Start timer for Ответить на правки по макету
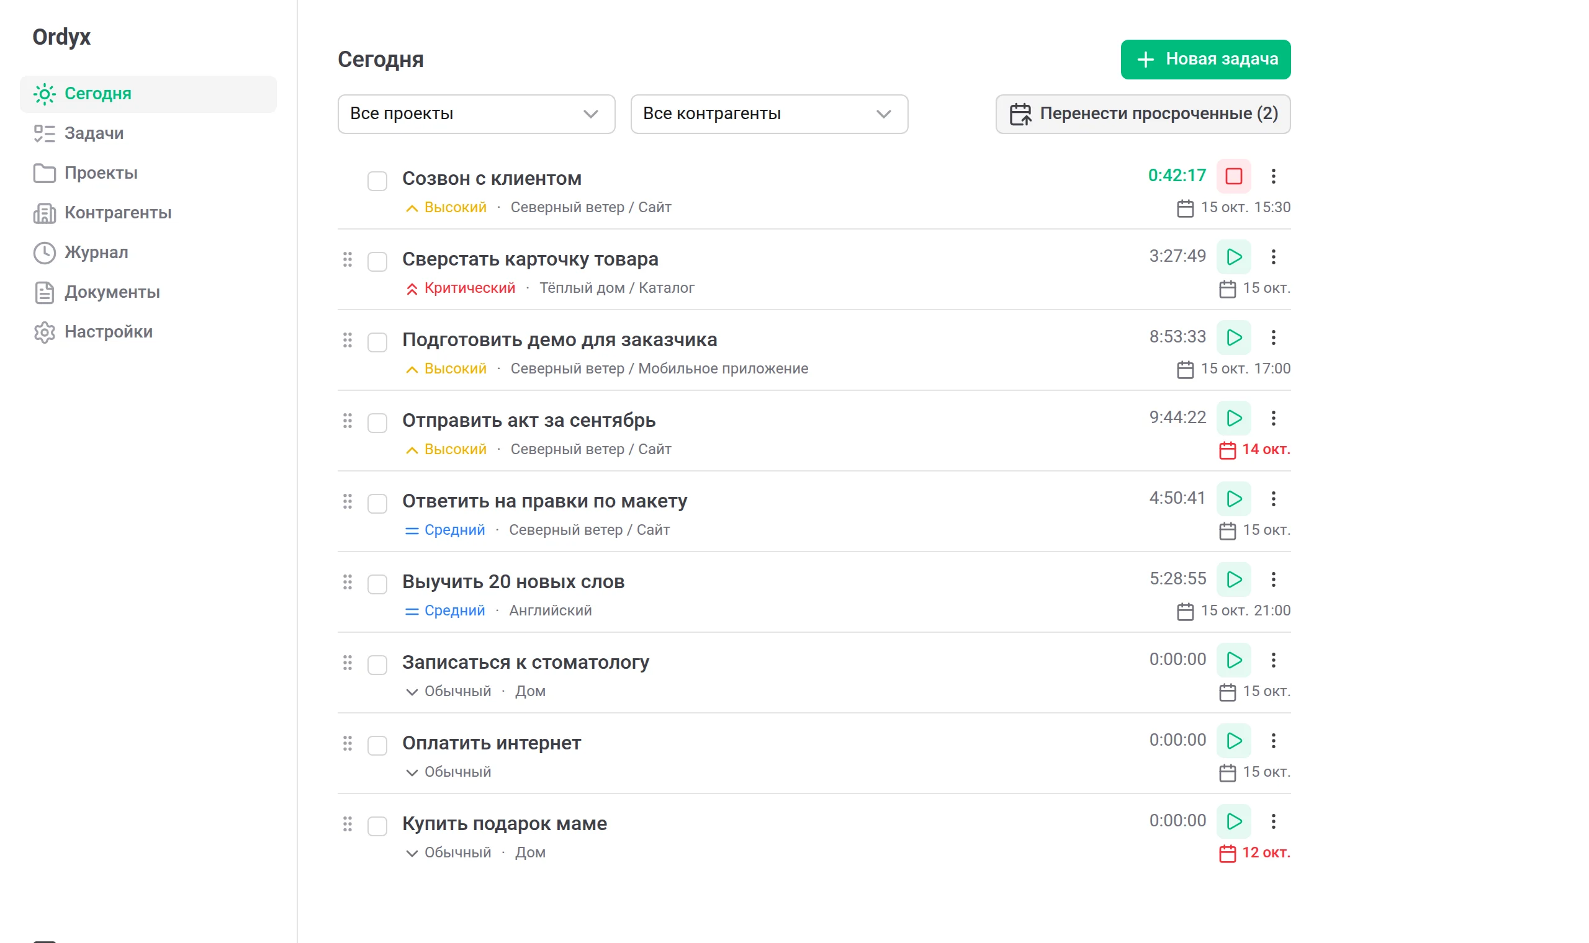 tap(1233, 499)
